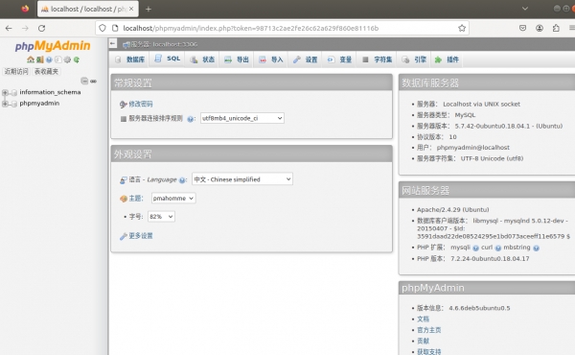This screenshot has height=355, width=575.
Task: Open the 导入 (Import) tab
Action: tap(271, 59)
